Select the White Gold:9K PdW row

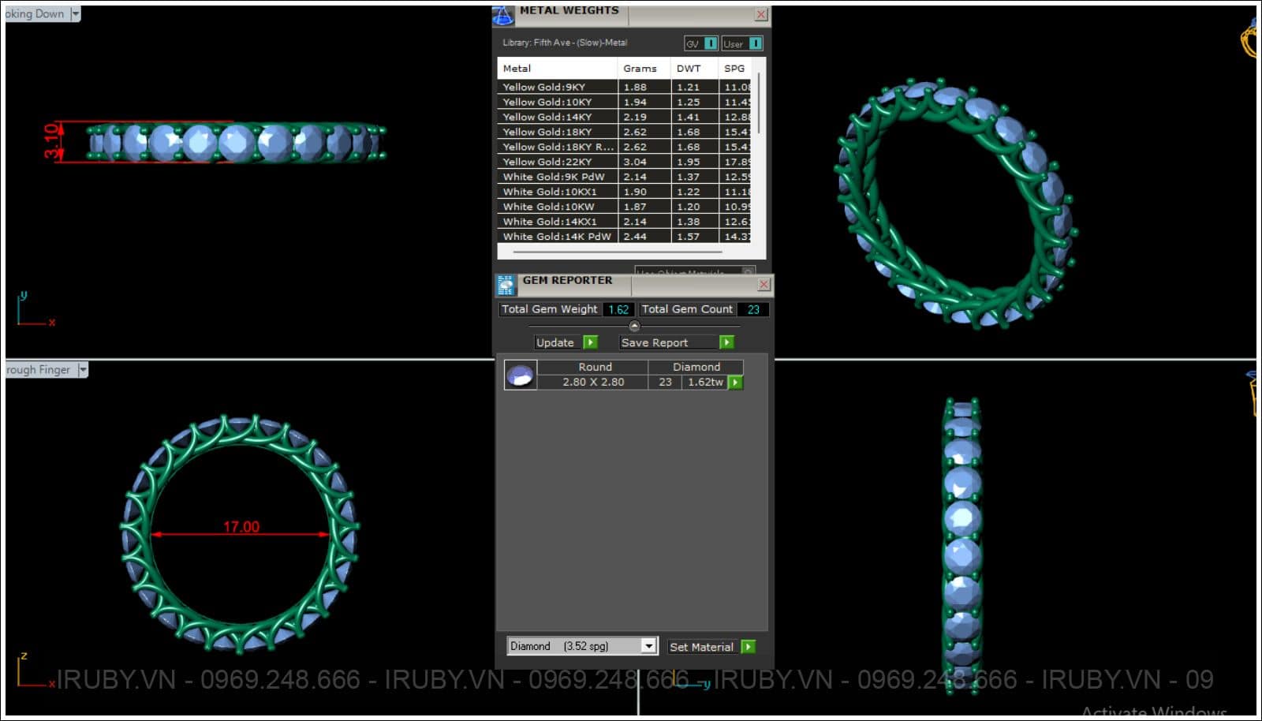(x=624, y=177)
